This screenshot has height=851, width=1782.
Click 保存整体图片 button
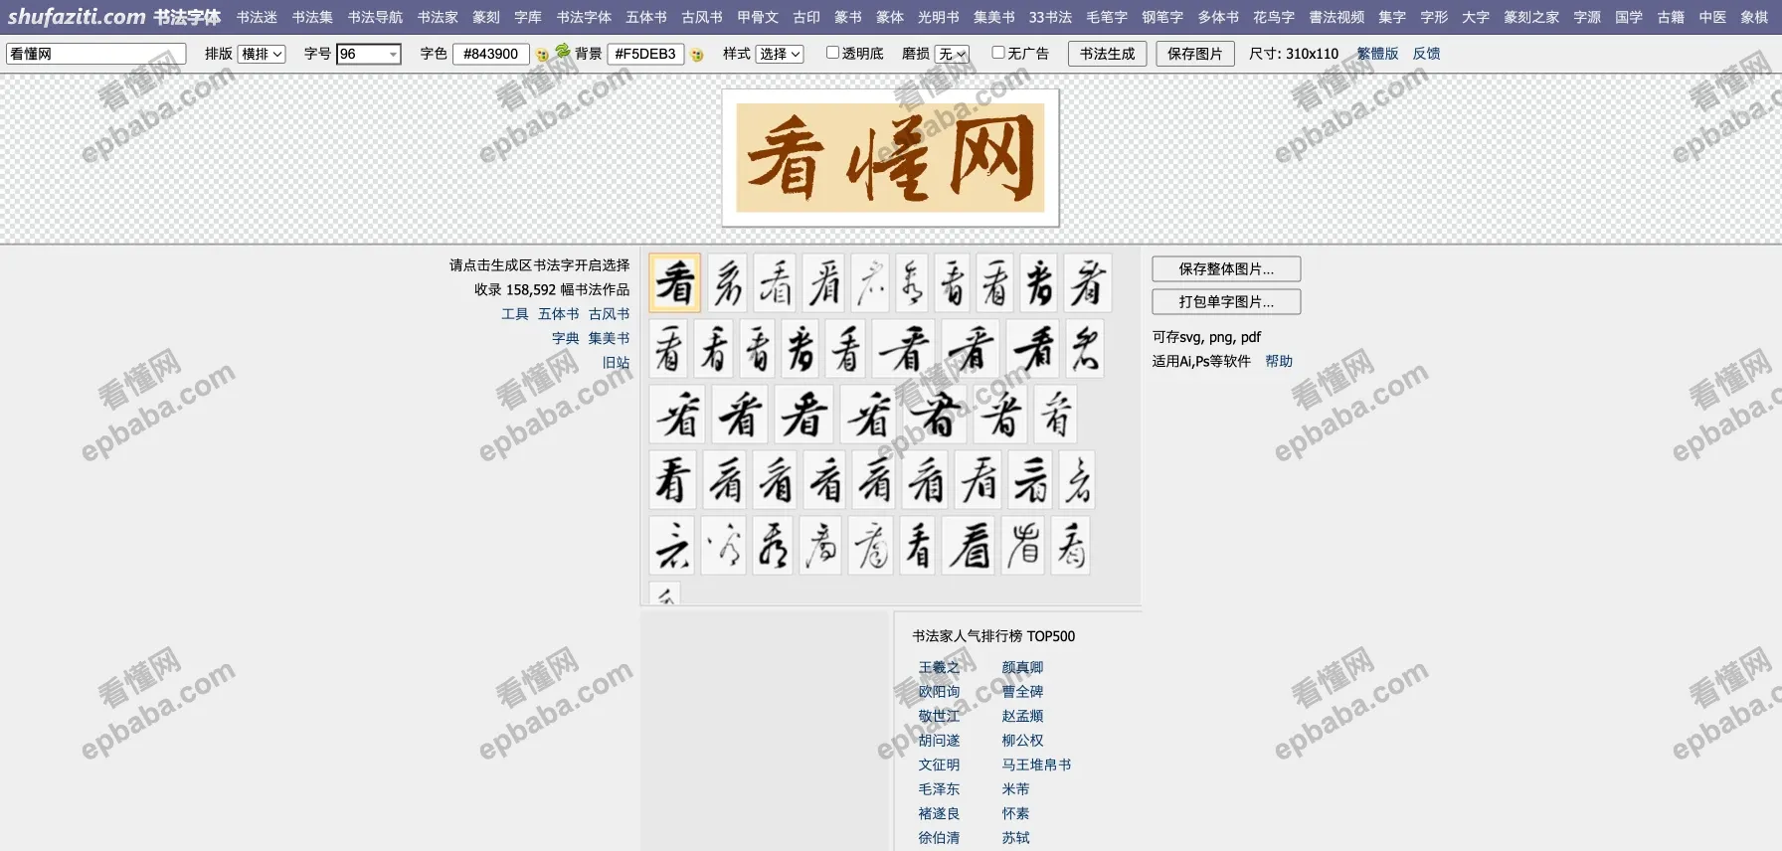[x=1226, y=269]
